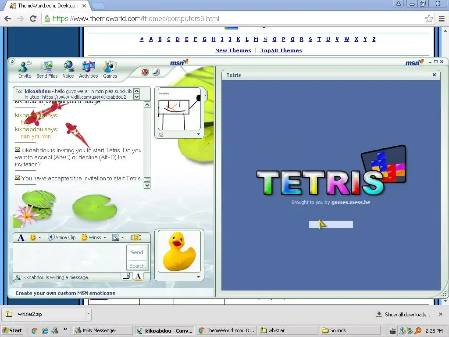Click Show all downloads link
This screenshot has width=449, height=337.
(407, 314)
